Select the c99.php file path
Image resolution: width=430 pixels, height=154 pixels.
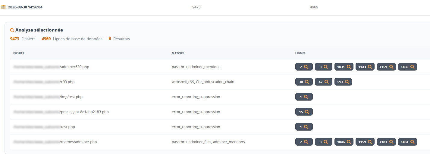tap(44, 82)
